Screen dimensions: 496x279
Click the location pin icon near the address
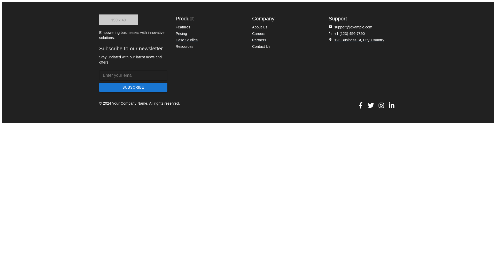pyautogui.click(x=330, y=40)
